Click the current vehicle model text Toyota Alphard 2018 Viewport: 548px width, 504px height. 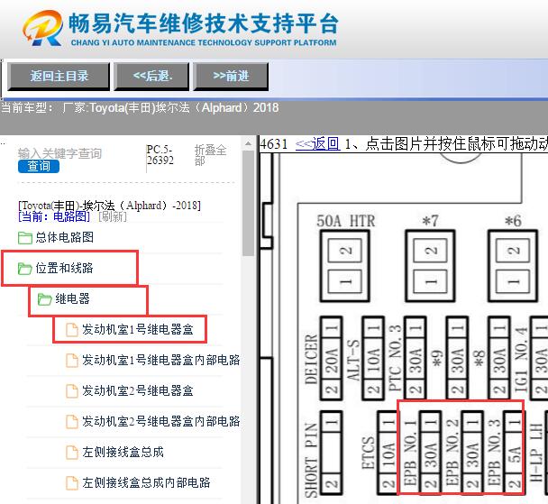(x=140, y=107)
